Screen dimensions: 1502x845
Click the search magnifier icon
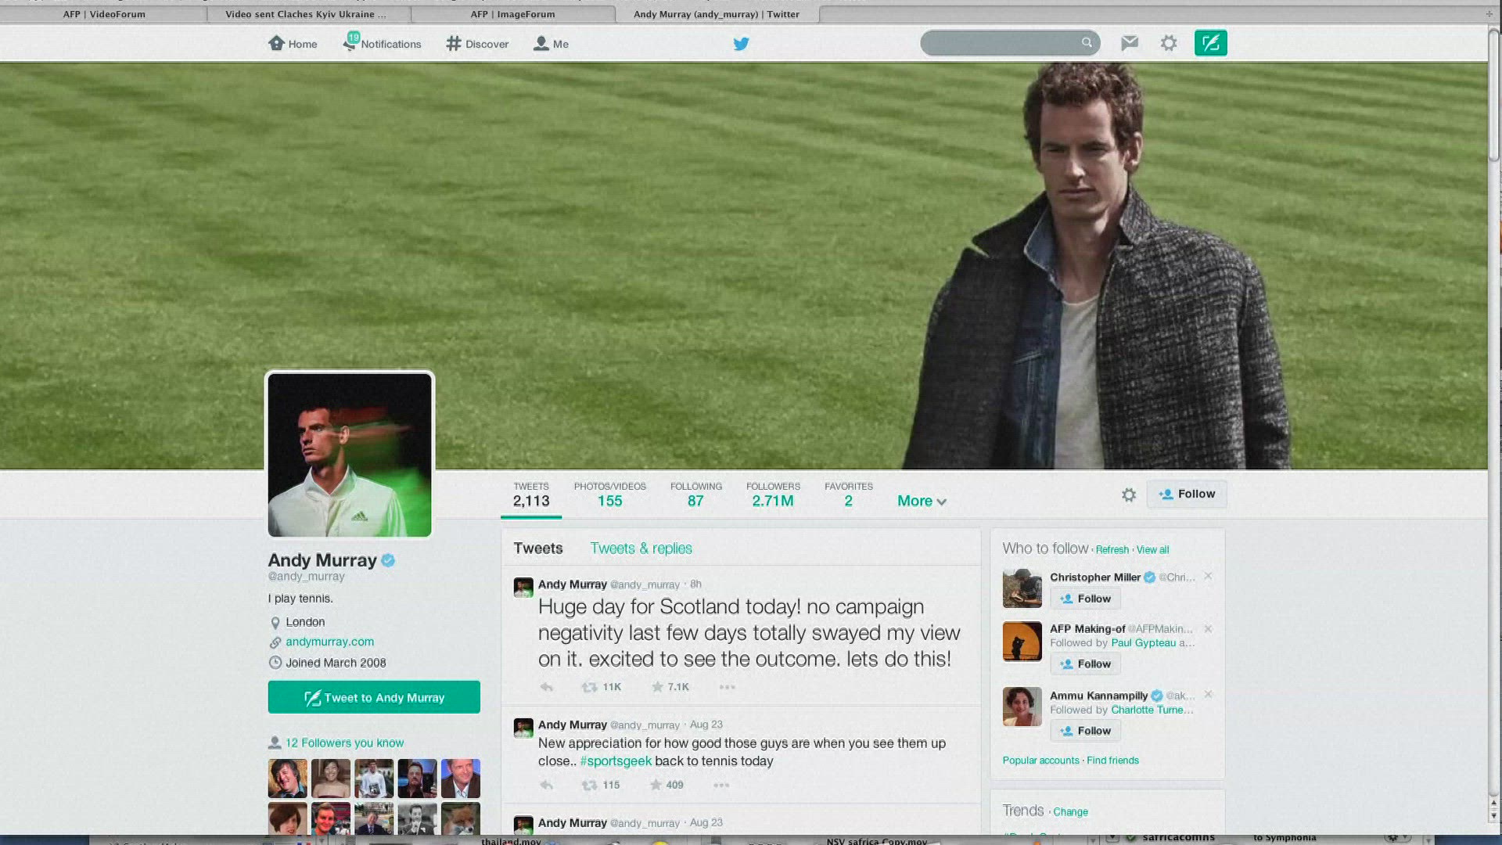coord(1087,42)
